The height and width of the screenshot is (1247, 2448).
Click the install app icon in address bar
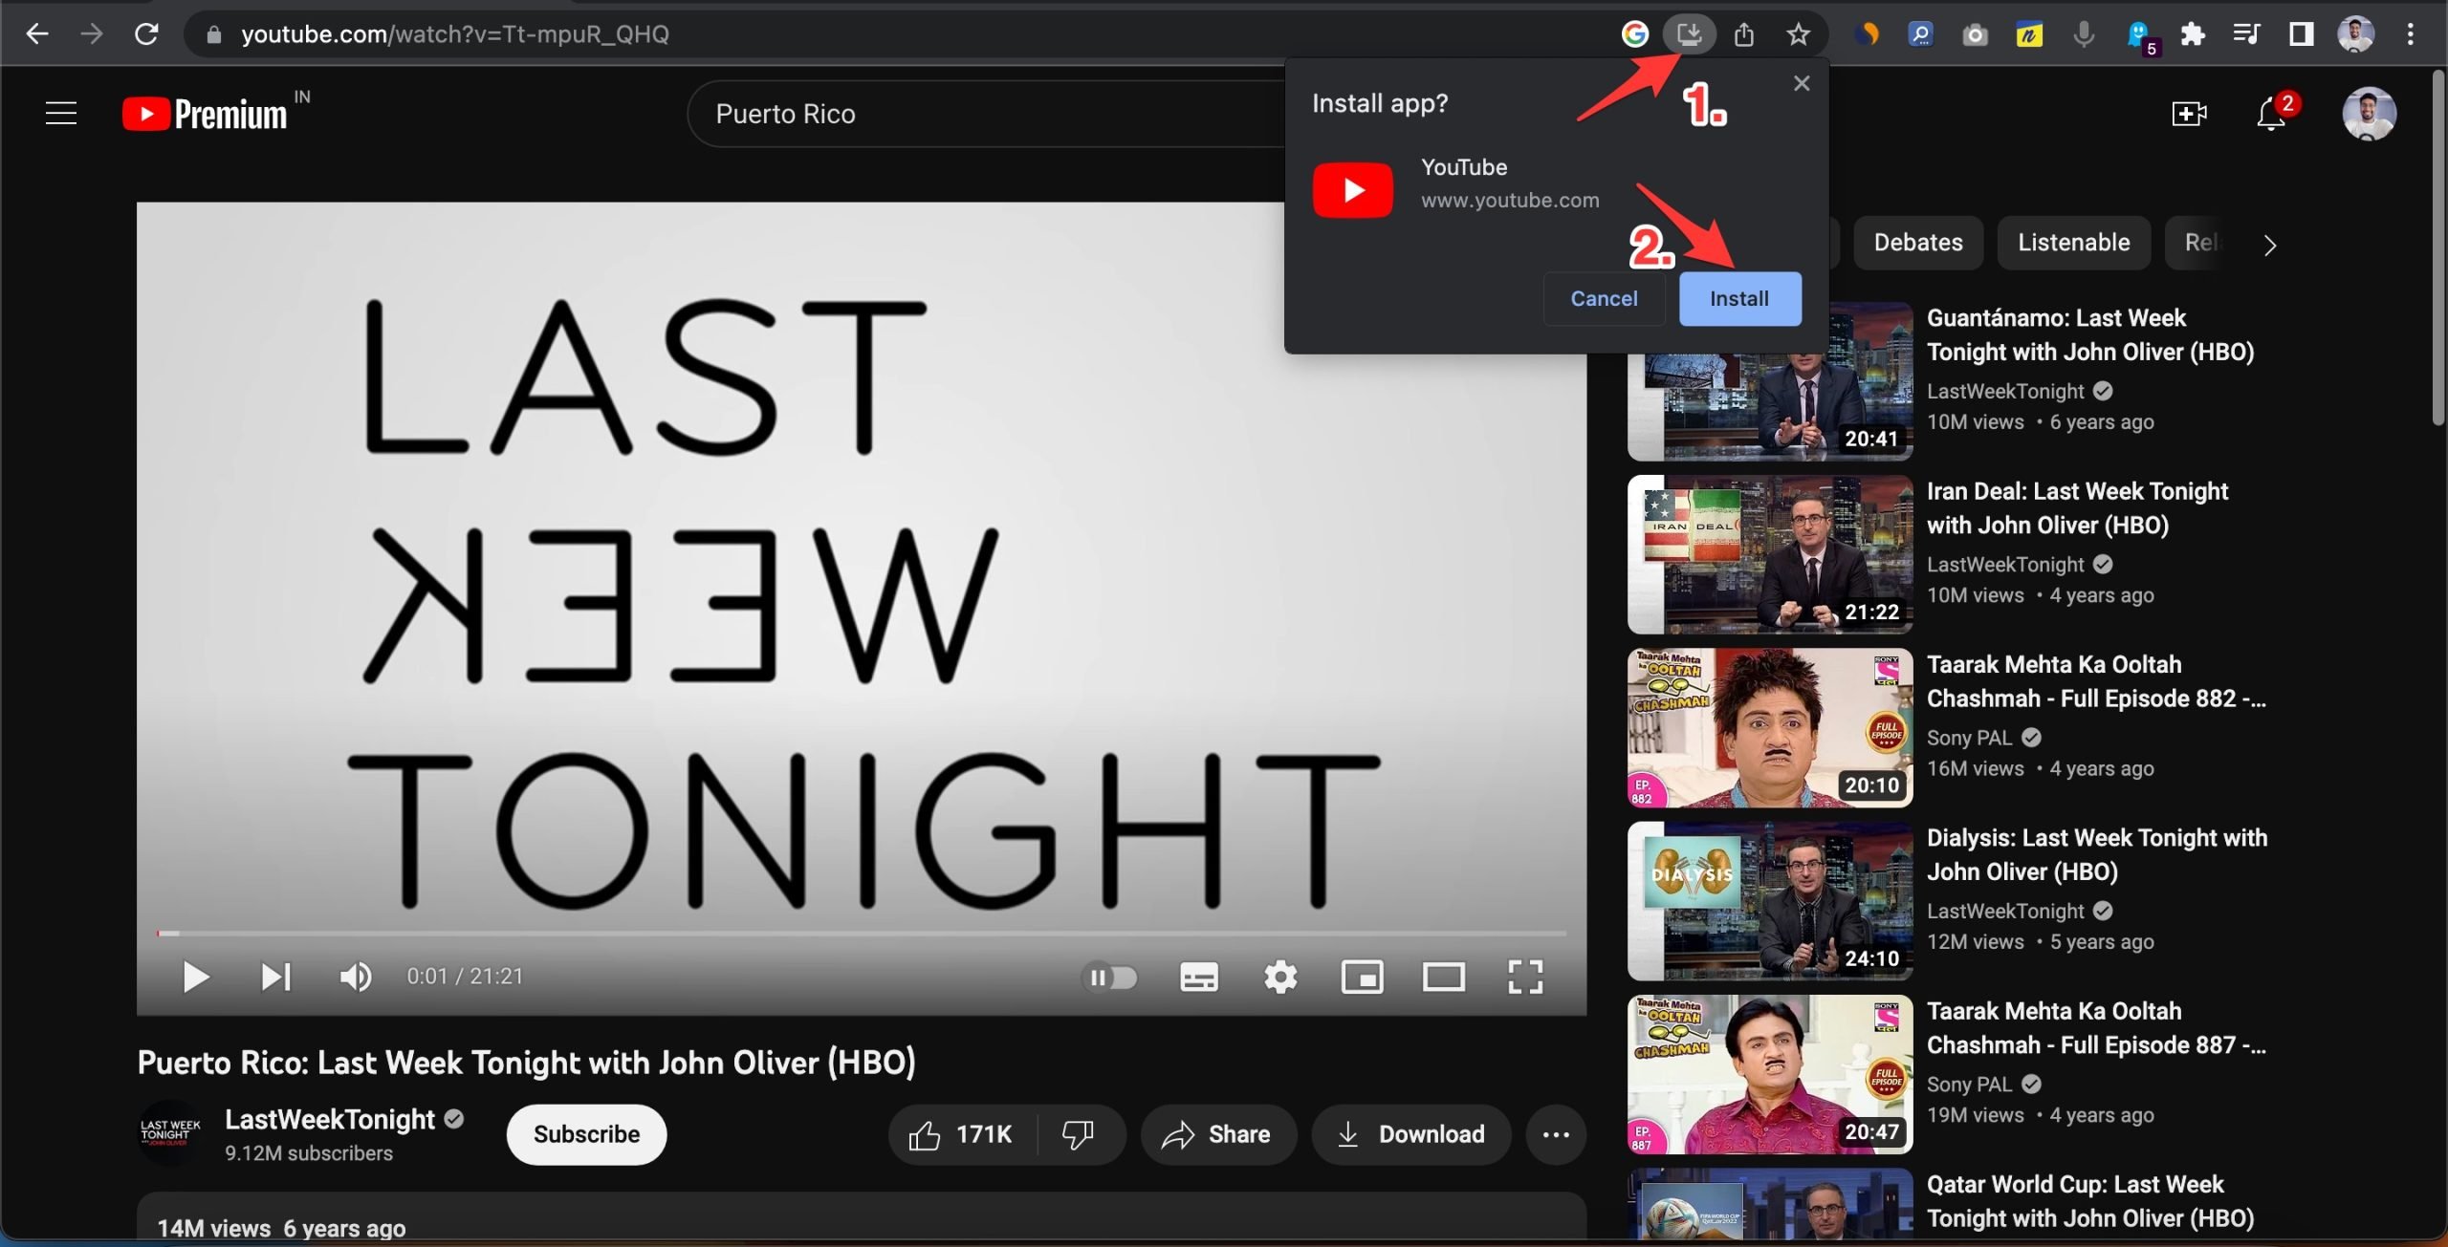coord(1689,34)
